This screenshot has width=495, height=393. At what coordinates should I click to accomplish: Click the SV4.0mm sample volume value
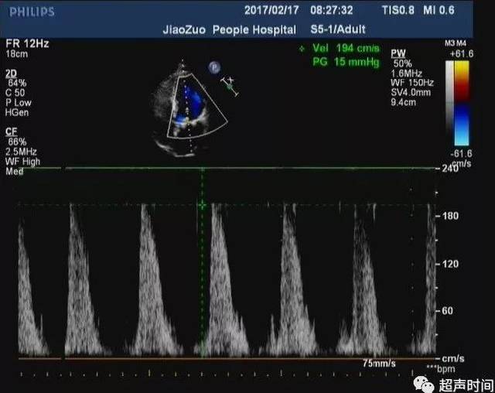coord(411,93)
